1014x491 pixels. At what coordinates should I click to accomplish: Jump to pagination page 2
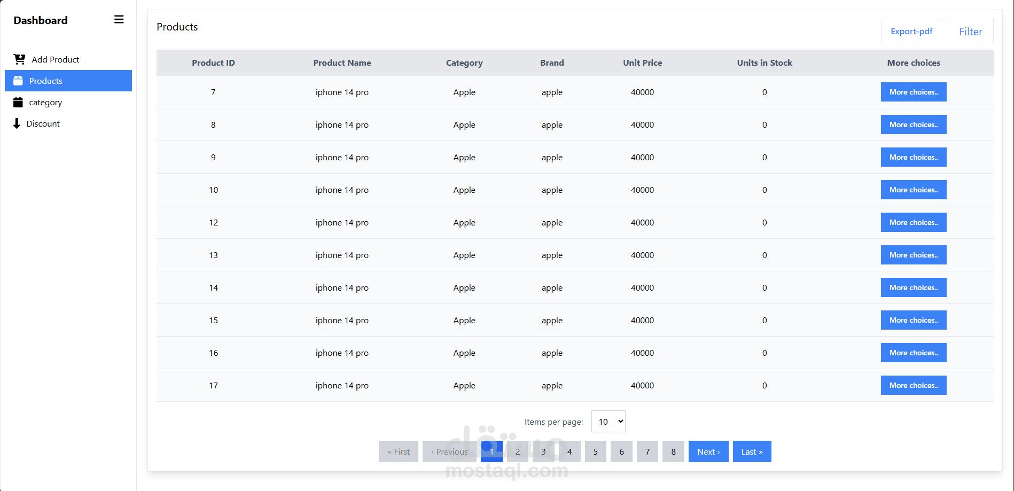point(518,451)
